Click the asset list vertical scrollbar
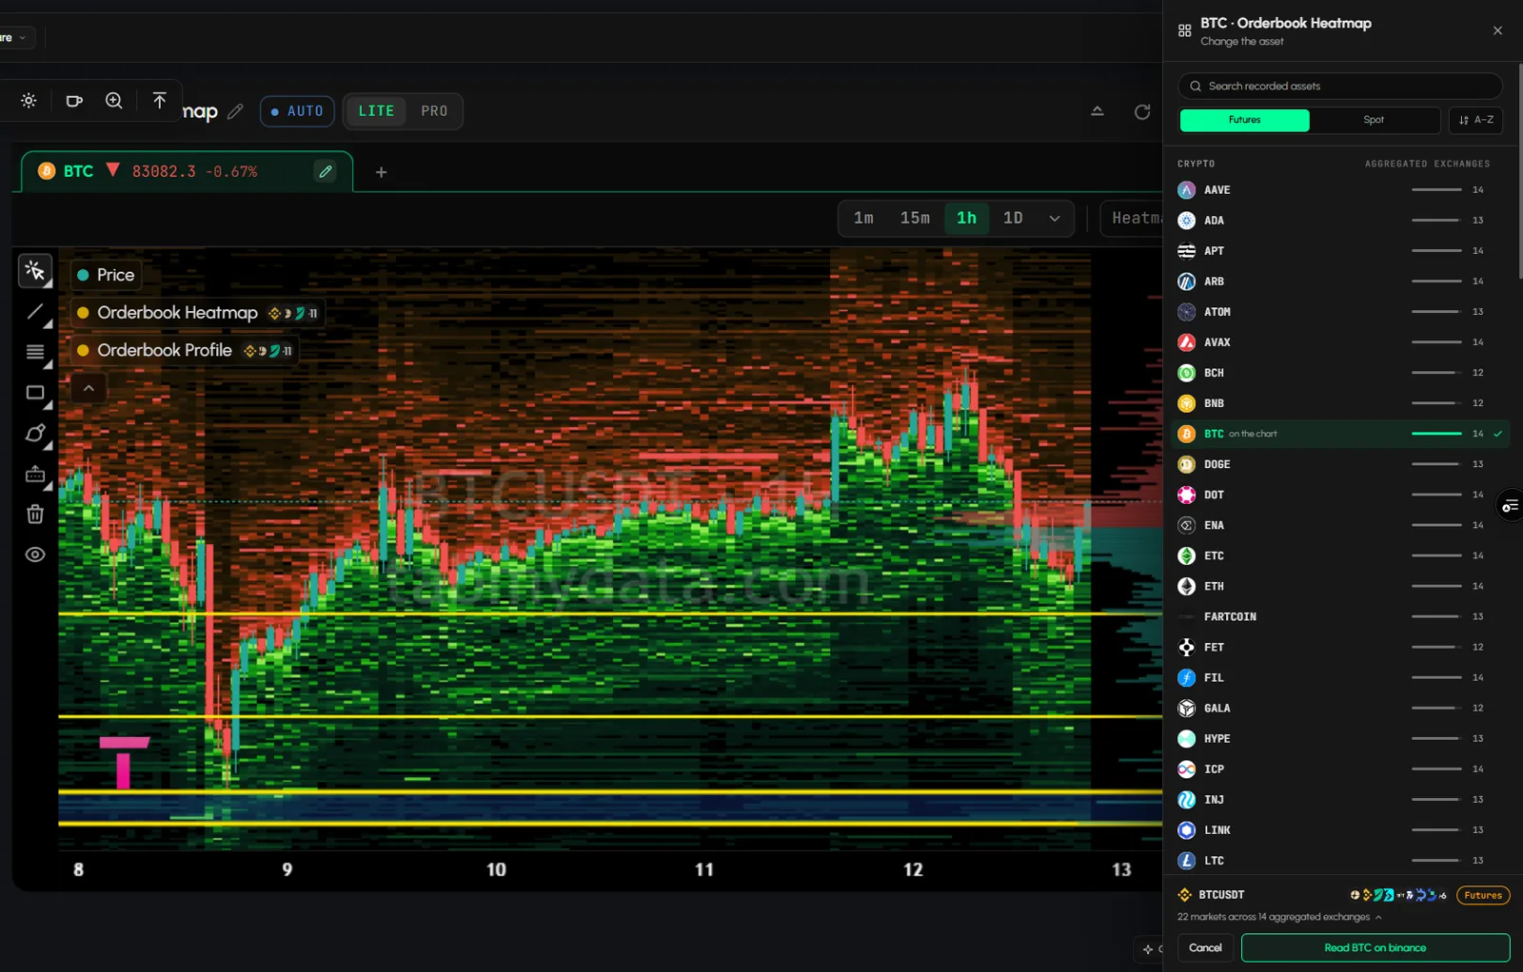 pyautogui.click(x=1520, y=171)
